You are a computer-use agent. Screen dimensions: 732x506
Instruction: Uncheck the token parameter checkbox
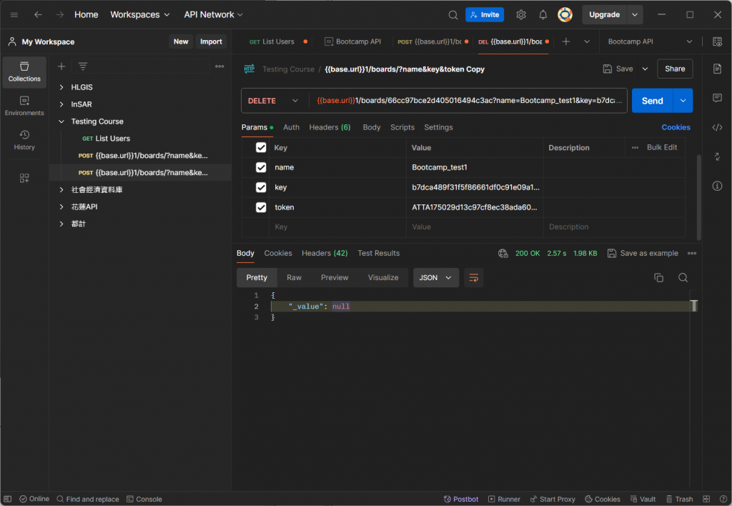click(x=261, y=207)
